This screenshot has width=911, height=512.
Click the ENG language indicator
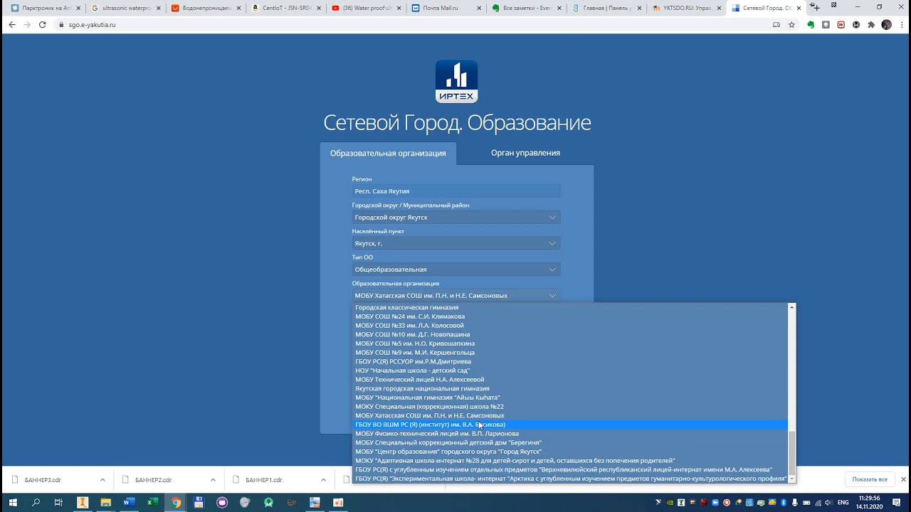click(x=843, y=503)
